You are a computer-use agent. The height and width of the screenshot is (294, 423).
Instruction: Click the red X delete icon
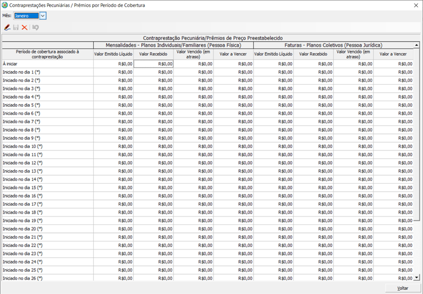(x=25, y=27)
